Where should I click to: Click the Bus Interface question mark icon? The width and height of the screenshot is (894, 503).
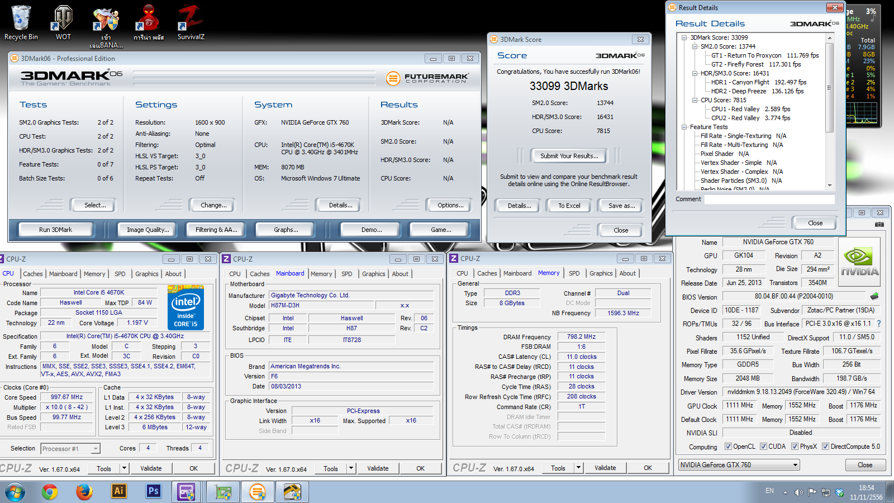click(x=879, y=324)
